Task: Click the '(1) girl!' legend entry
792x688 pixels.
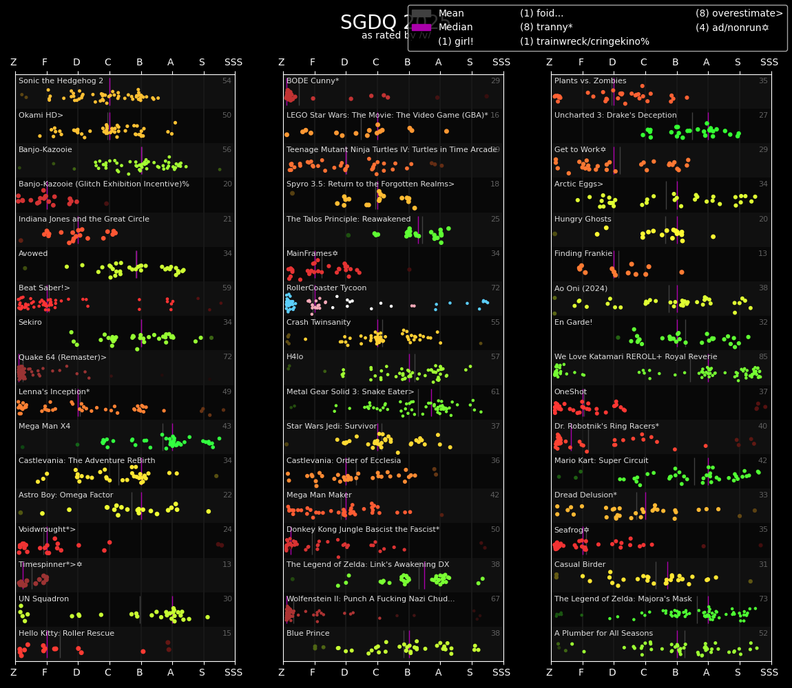Action: [x=456, y=41]
